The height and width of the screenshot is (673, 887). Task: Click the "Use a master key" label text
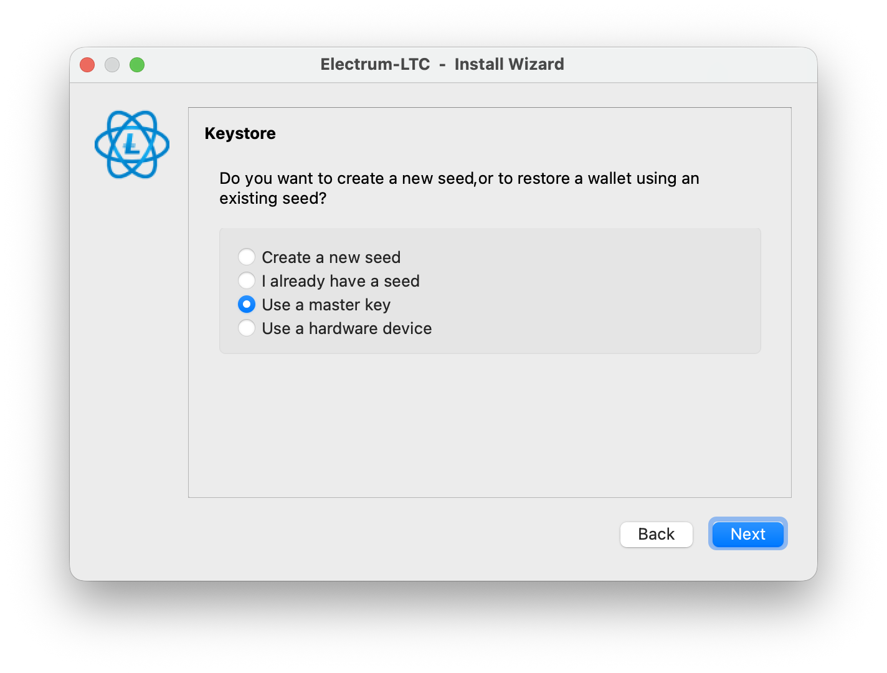click(326, 305)
